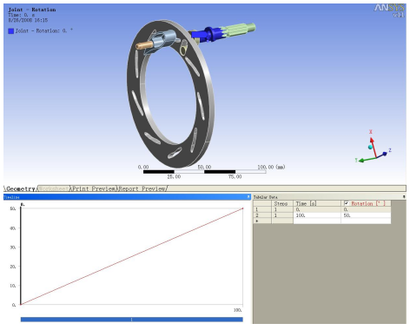The image size is (410, 330).
Task: Uncheck the Rotation column checkbox
Action: pyautogui.click(x=347, y=203)
